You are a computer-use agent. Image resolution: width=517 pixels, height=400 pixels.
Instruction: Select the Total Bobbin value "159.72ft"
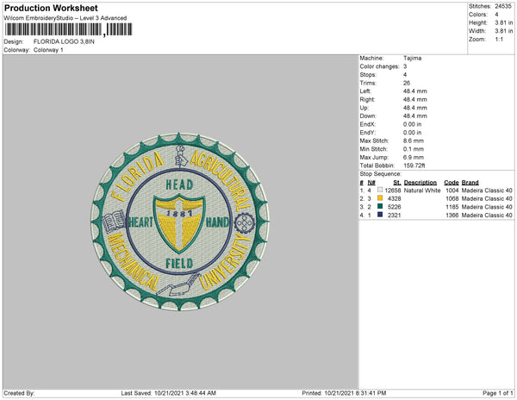pos(414,166)
